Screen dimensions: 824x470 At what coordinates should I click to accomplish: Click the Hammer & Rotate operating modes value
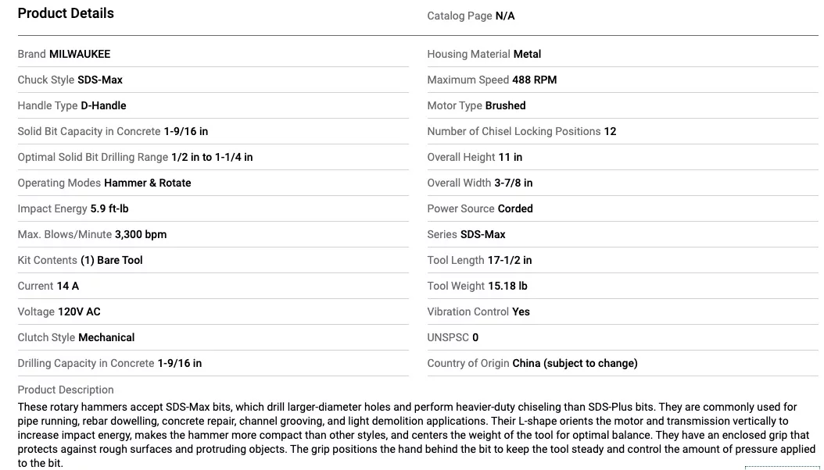[x=148, y=183]
